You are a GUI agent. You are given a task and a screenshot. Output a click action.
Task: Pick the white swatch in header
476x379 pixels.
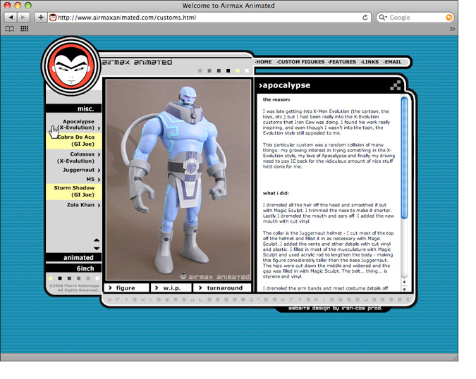[247, 70]
